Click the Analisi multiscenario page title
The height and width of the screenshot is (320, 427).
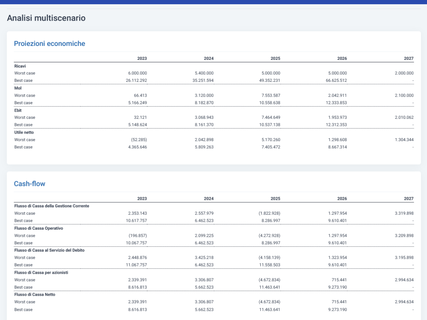pos(46,18)
